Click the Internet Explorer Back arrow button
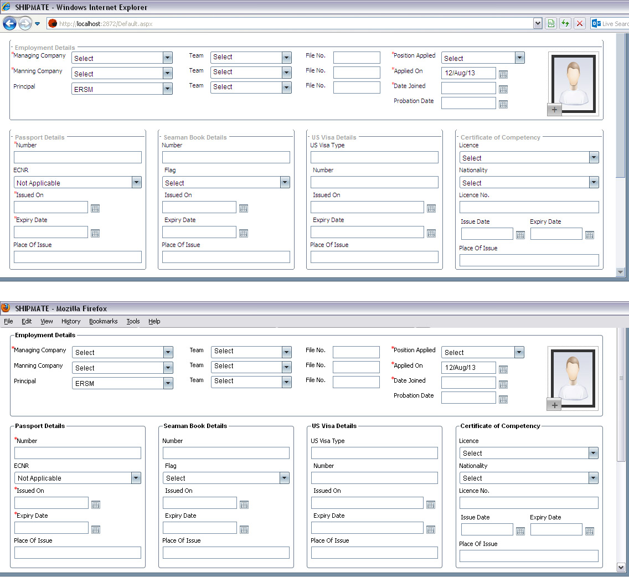This screenshot has width=629, height=577. pyautogui.click(x=9, y=23)
